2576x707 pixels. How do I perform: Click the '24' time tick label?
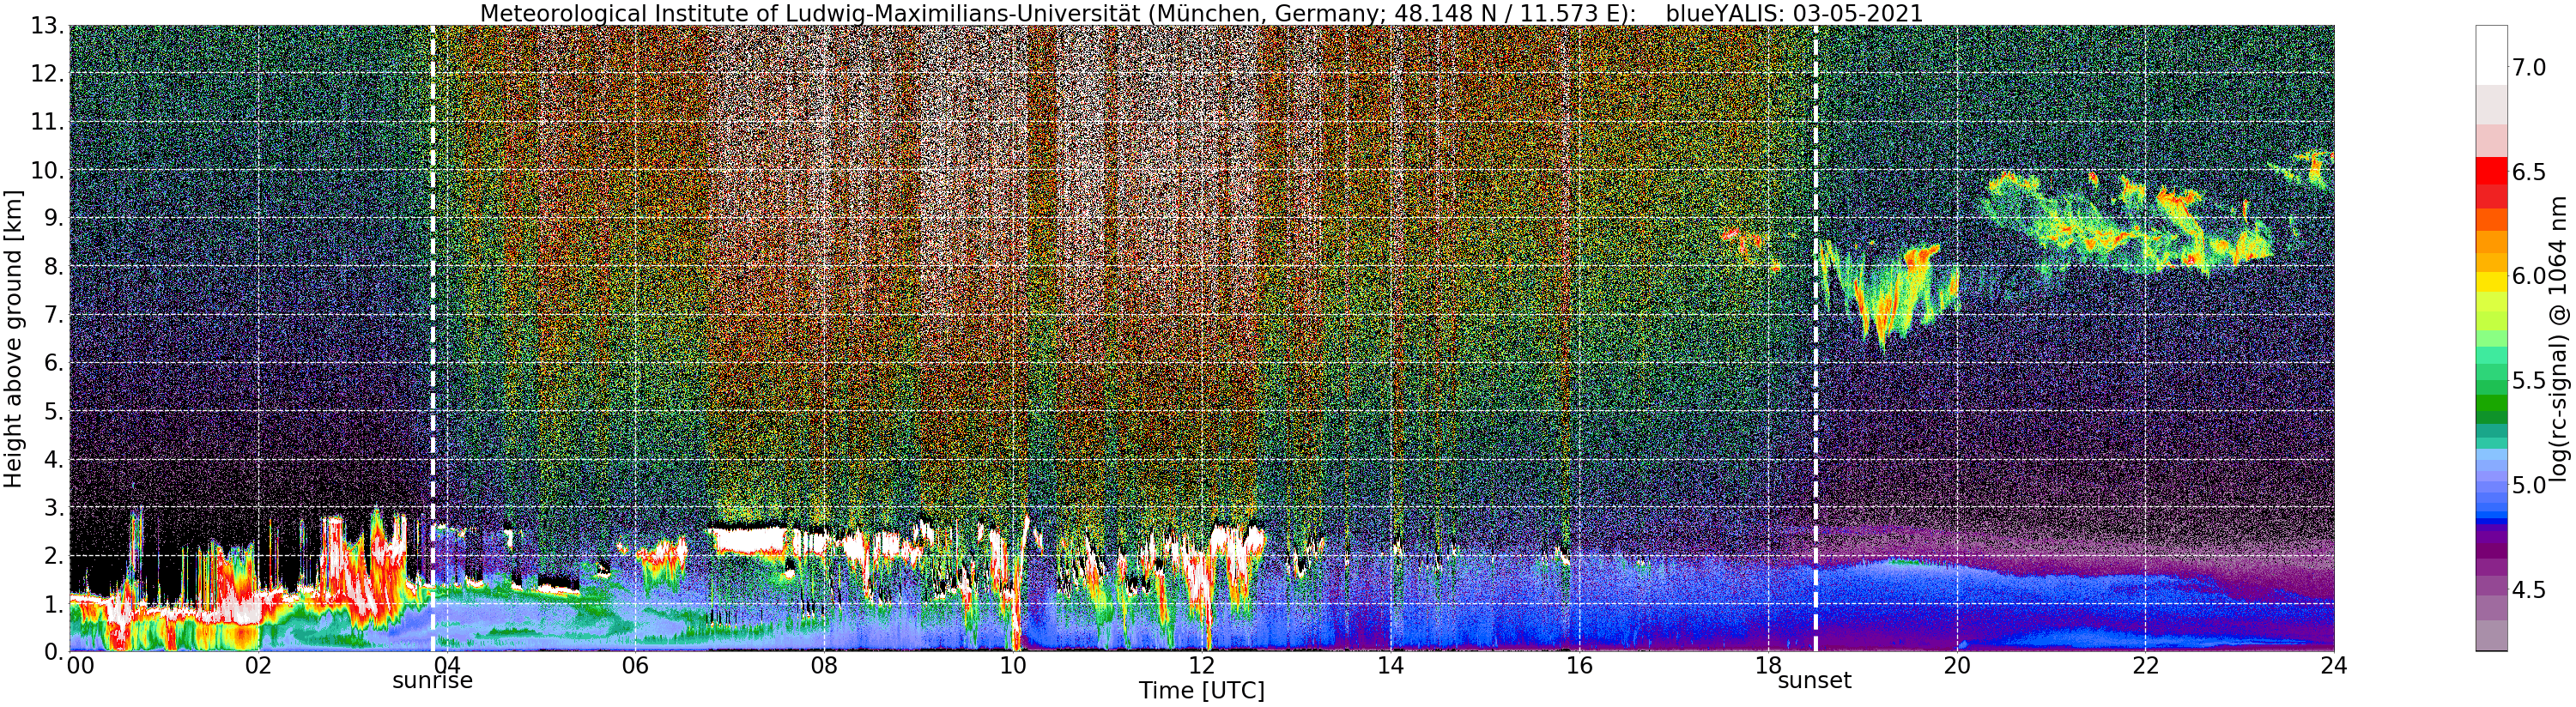2333,665
